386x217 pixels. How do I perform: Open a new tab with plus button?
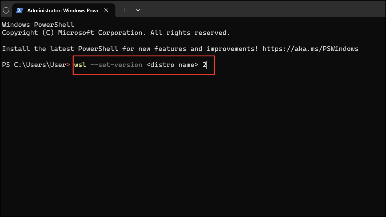click(x=125, y=10)
